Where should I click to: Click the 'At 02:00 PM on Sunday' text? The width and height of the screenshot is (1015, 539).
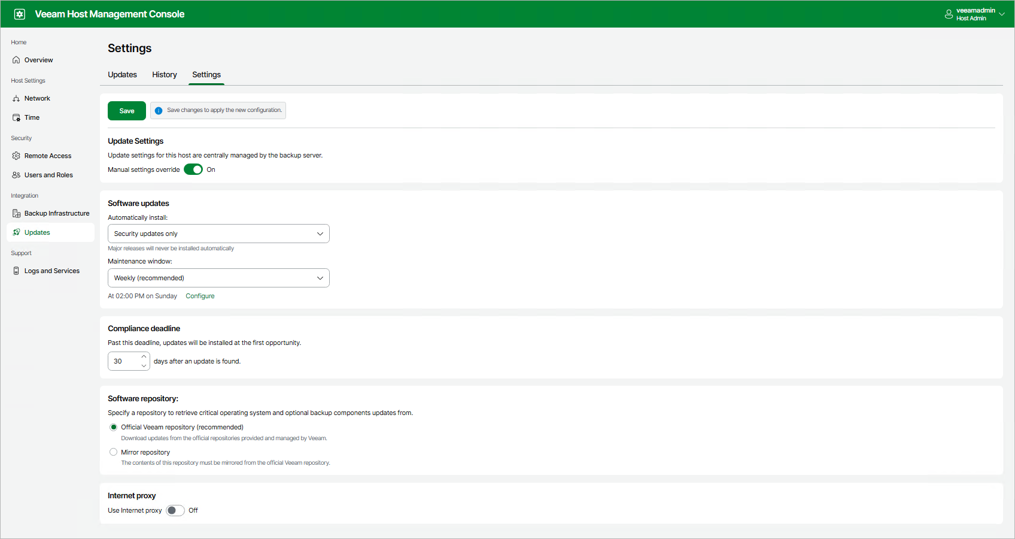[142, 296]
